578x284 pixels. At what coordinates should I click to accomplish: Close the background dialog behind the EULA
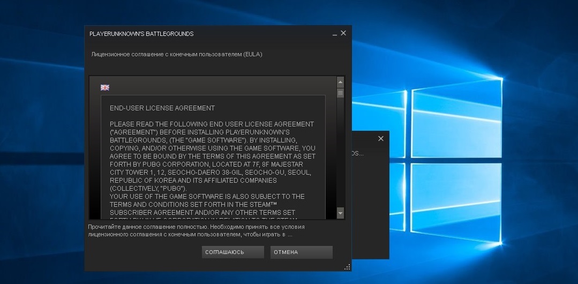point(381,138)
